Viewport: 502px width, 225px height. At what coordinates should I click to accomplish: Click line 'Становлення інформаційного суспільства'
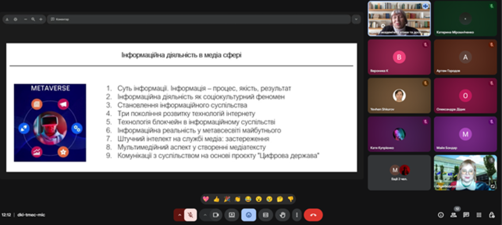182,105
